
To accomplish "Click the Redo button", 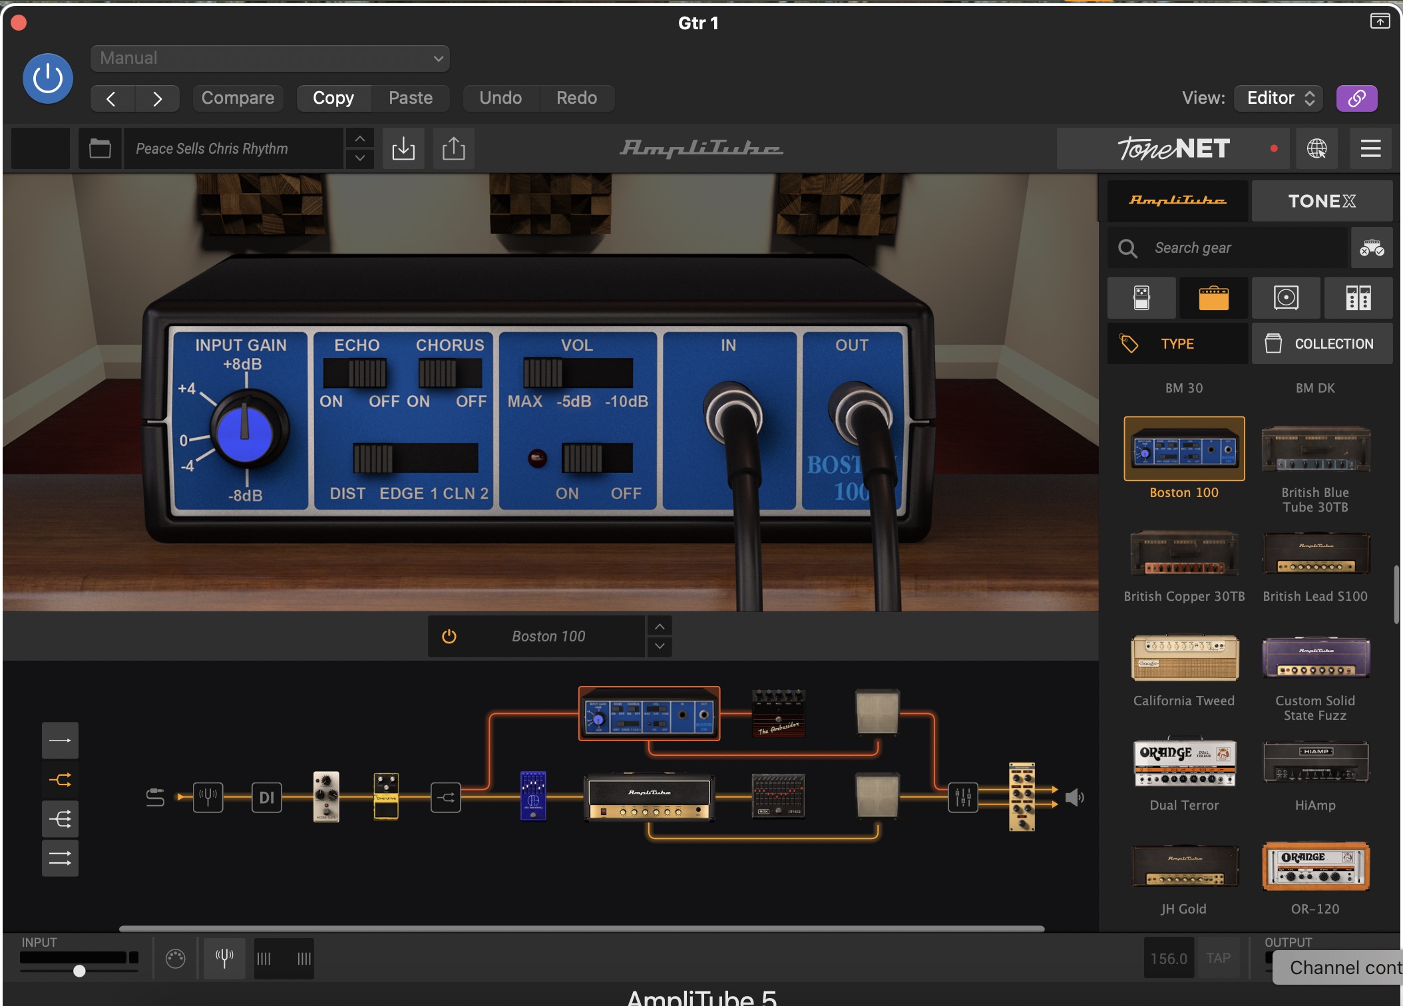I will [576, 98].
